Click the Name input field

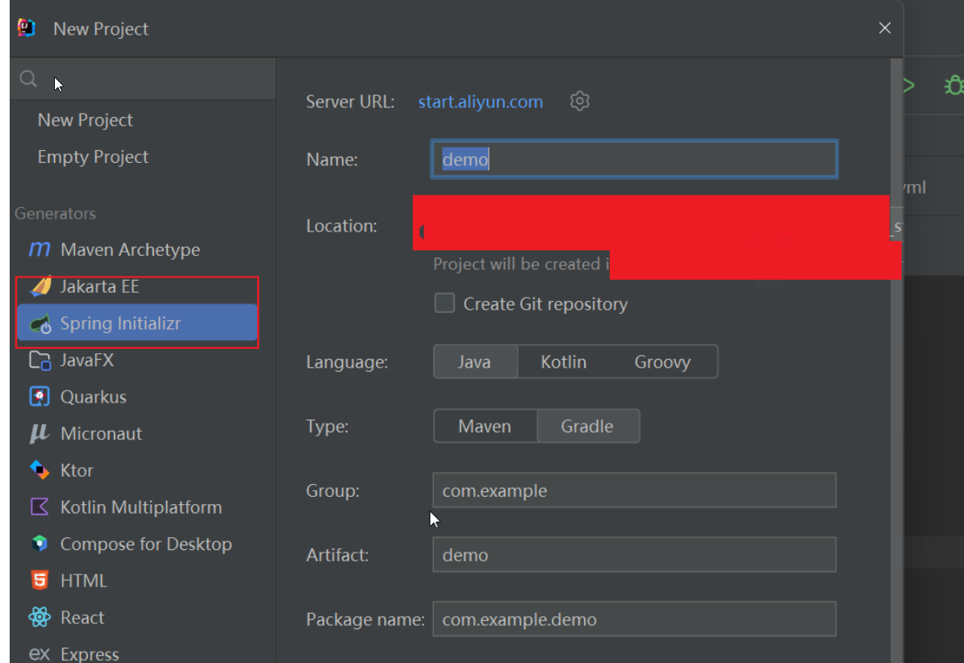634,159
